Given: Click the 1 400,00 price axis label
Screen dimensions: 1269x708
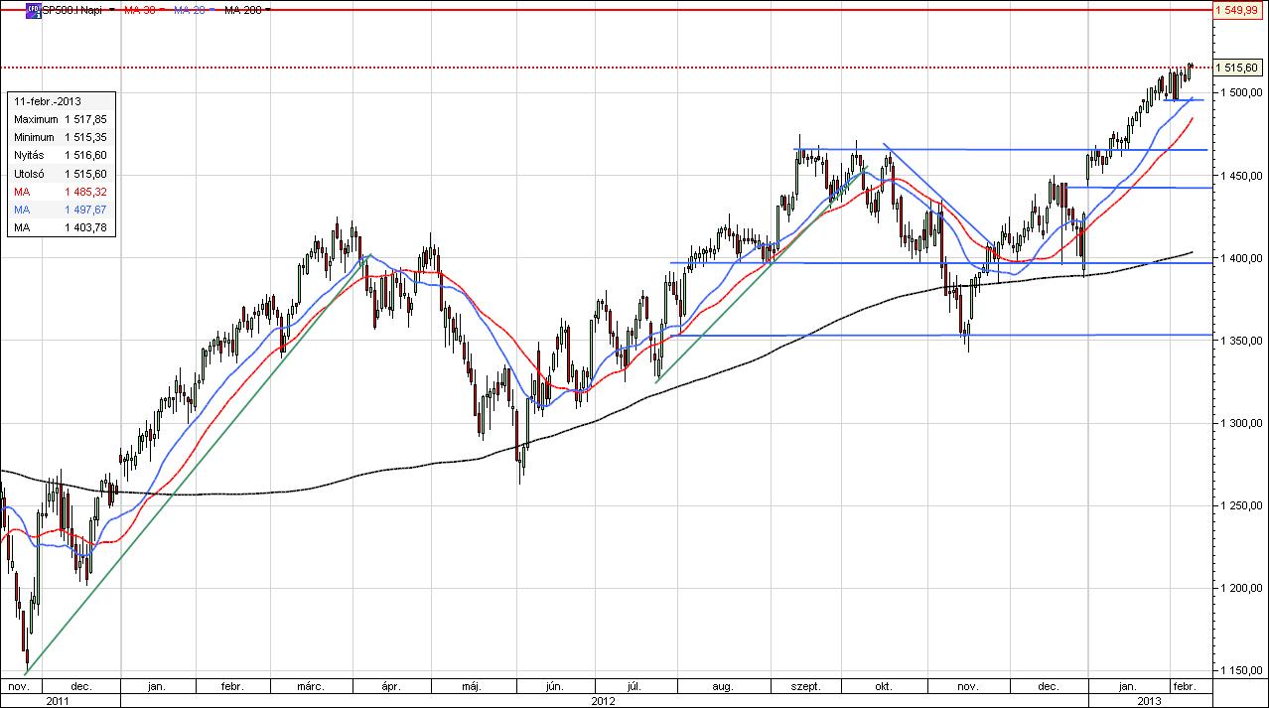Looking at the screenshot, I should click(1243, 258).
